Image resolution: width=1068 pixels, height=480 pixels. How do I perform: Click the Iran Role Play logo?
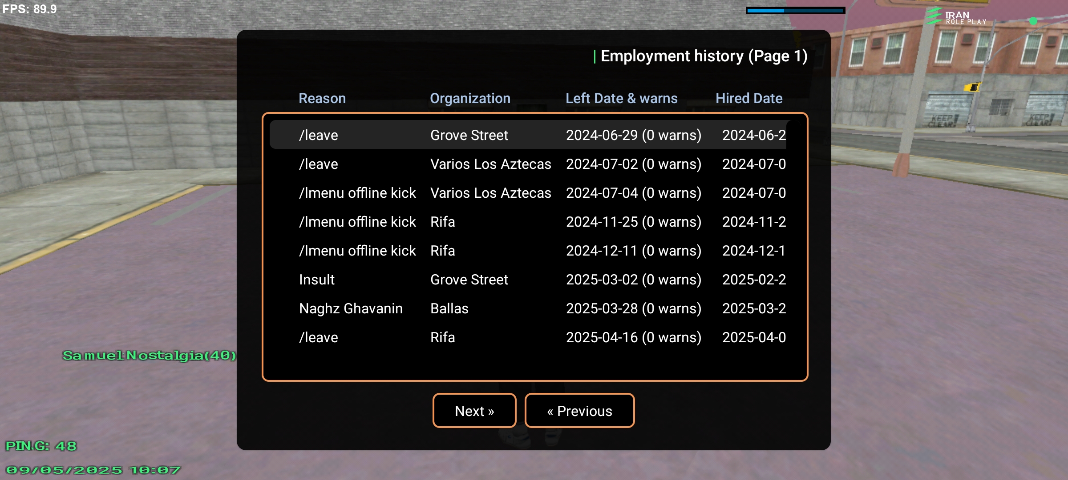click(x=956, y=17)
